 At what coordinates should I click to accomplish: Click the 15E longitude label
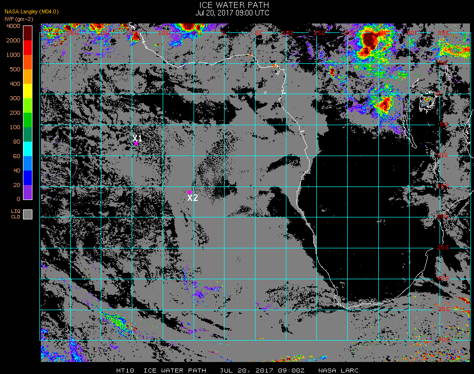coord(319,33)
